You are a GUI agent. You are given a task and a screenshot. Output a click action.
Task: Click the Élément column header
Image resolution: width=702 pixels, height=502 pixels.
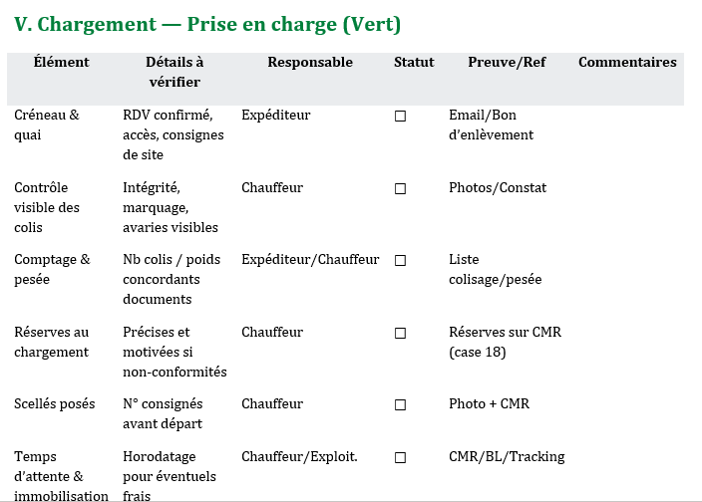(x=61, y=62)
